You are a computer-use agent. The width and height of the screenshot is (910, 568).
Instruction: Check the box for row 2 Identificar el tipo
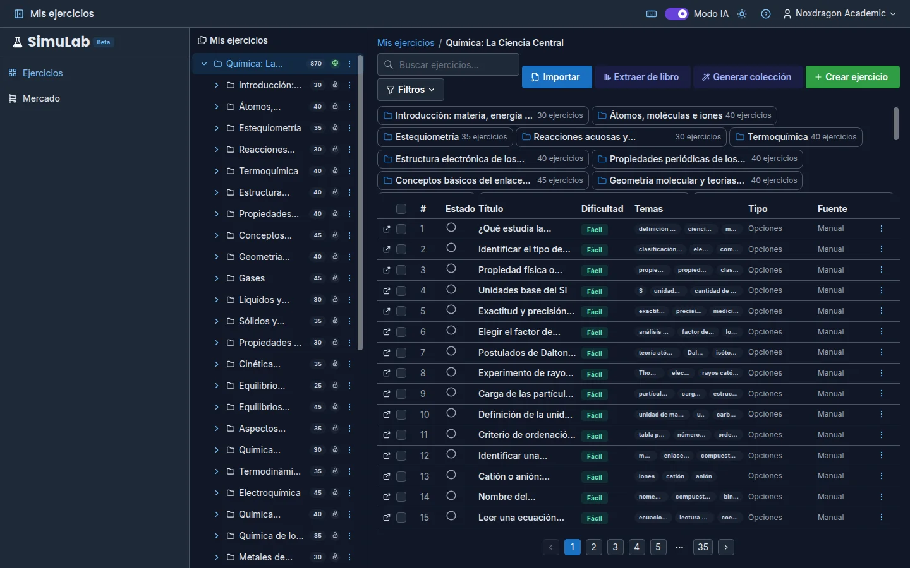(401, 249)
